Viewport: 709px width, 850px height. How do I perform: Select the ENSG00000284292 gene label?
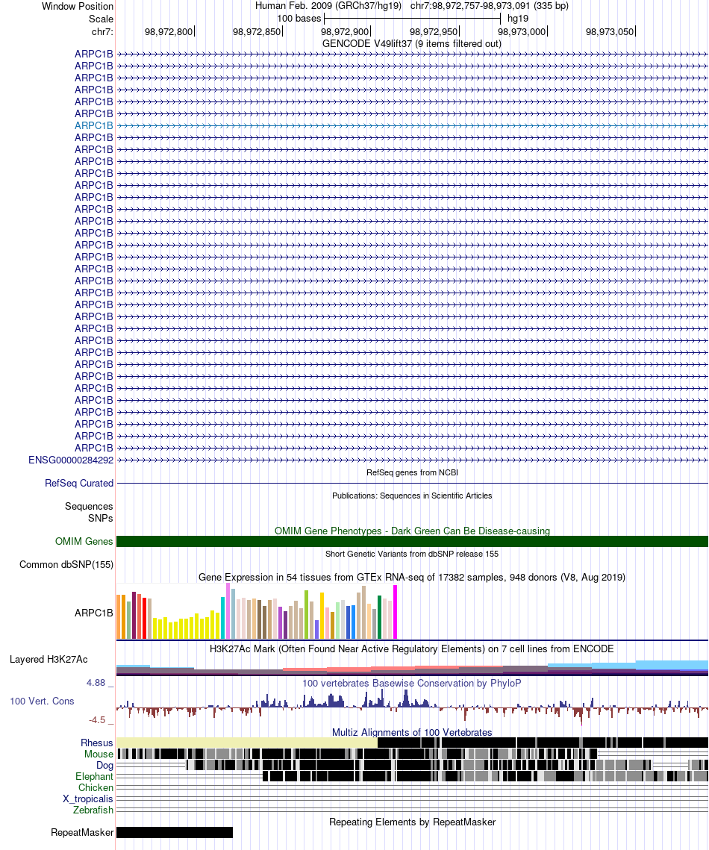pos(71,460)
